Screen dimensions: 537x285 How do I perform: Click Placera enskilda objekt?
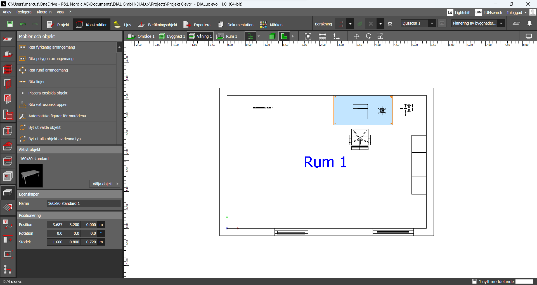click(67, 93)
